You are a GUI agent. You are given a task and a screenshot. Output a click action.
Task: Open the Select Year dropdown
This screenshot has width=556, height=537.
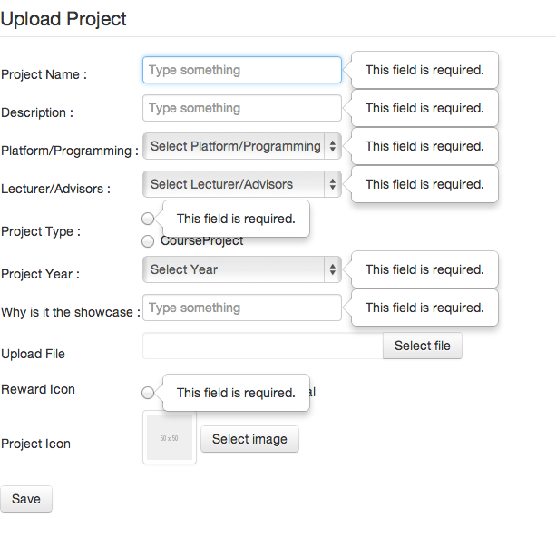click(x=241, y=269)
